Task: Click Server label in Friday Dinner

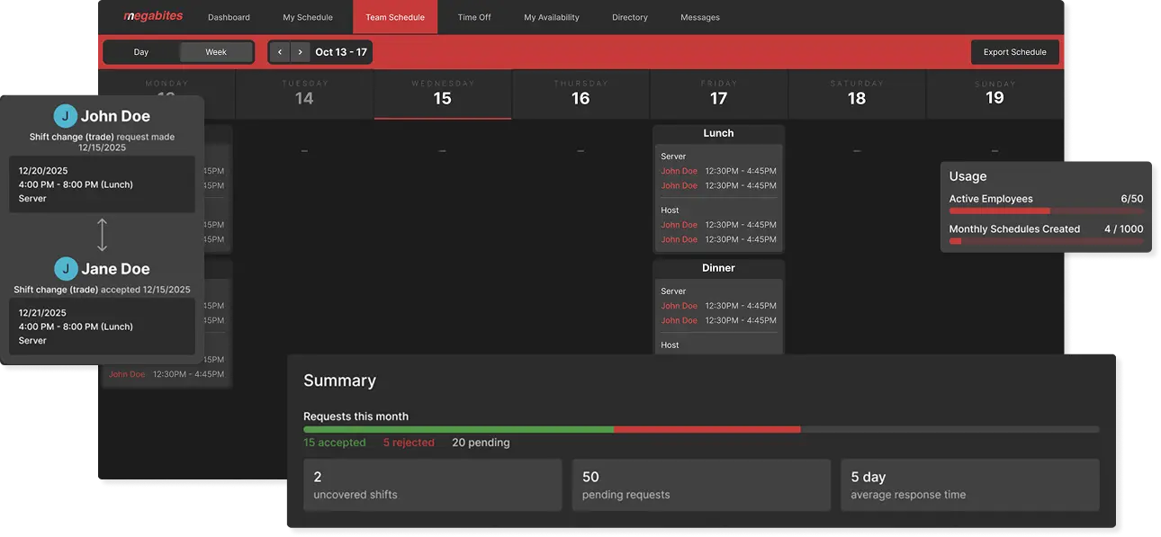Action: [x=673, y=291]
